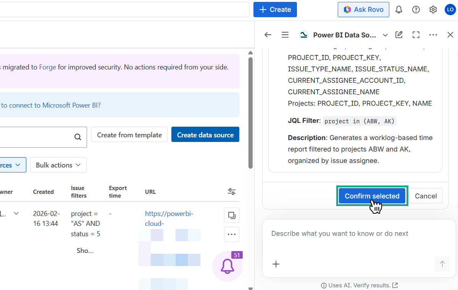Click the Power BI agent logo icon

click(303, 35)
